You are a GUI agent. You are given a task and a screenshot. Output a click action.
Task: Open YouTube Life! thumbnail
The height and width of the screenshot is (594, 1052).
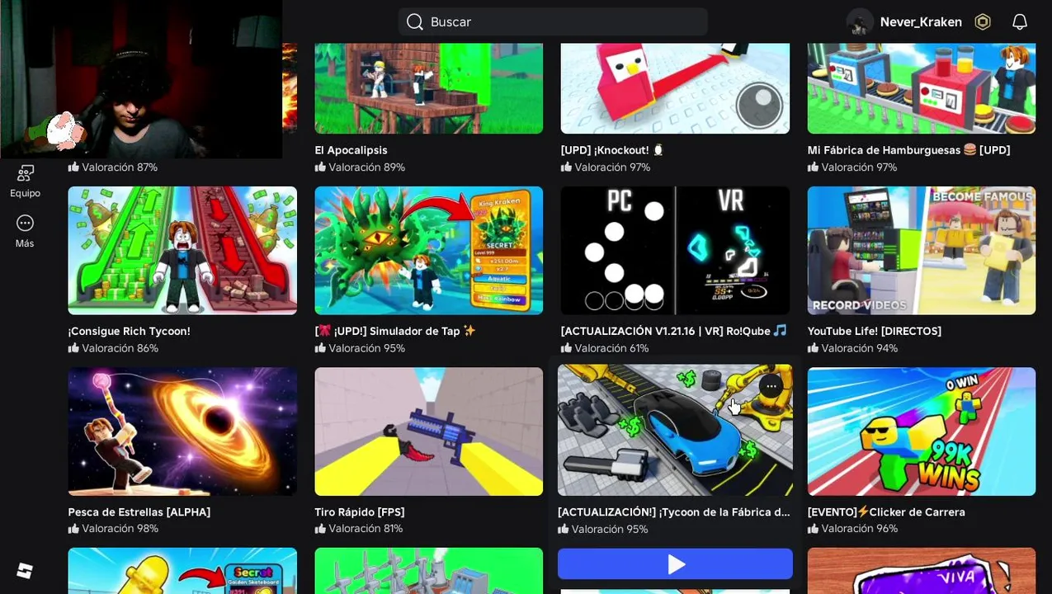(921, 250)
